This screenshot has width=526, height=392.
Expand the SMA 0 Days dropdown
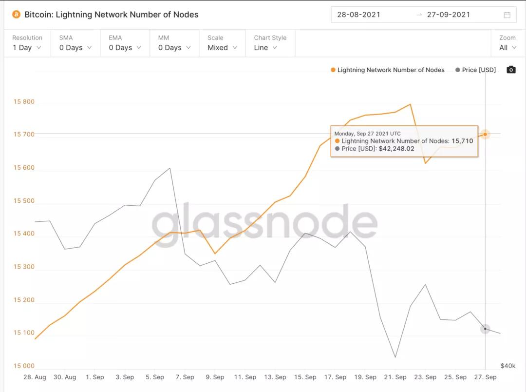tap(75, 43)
